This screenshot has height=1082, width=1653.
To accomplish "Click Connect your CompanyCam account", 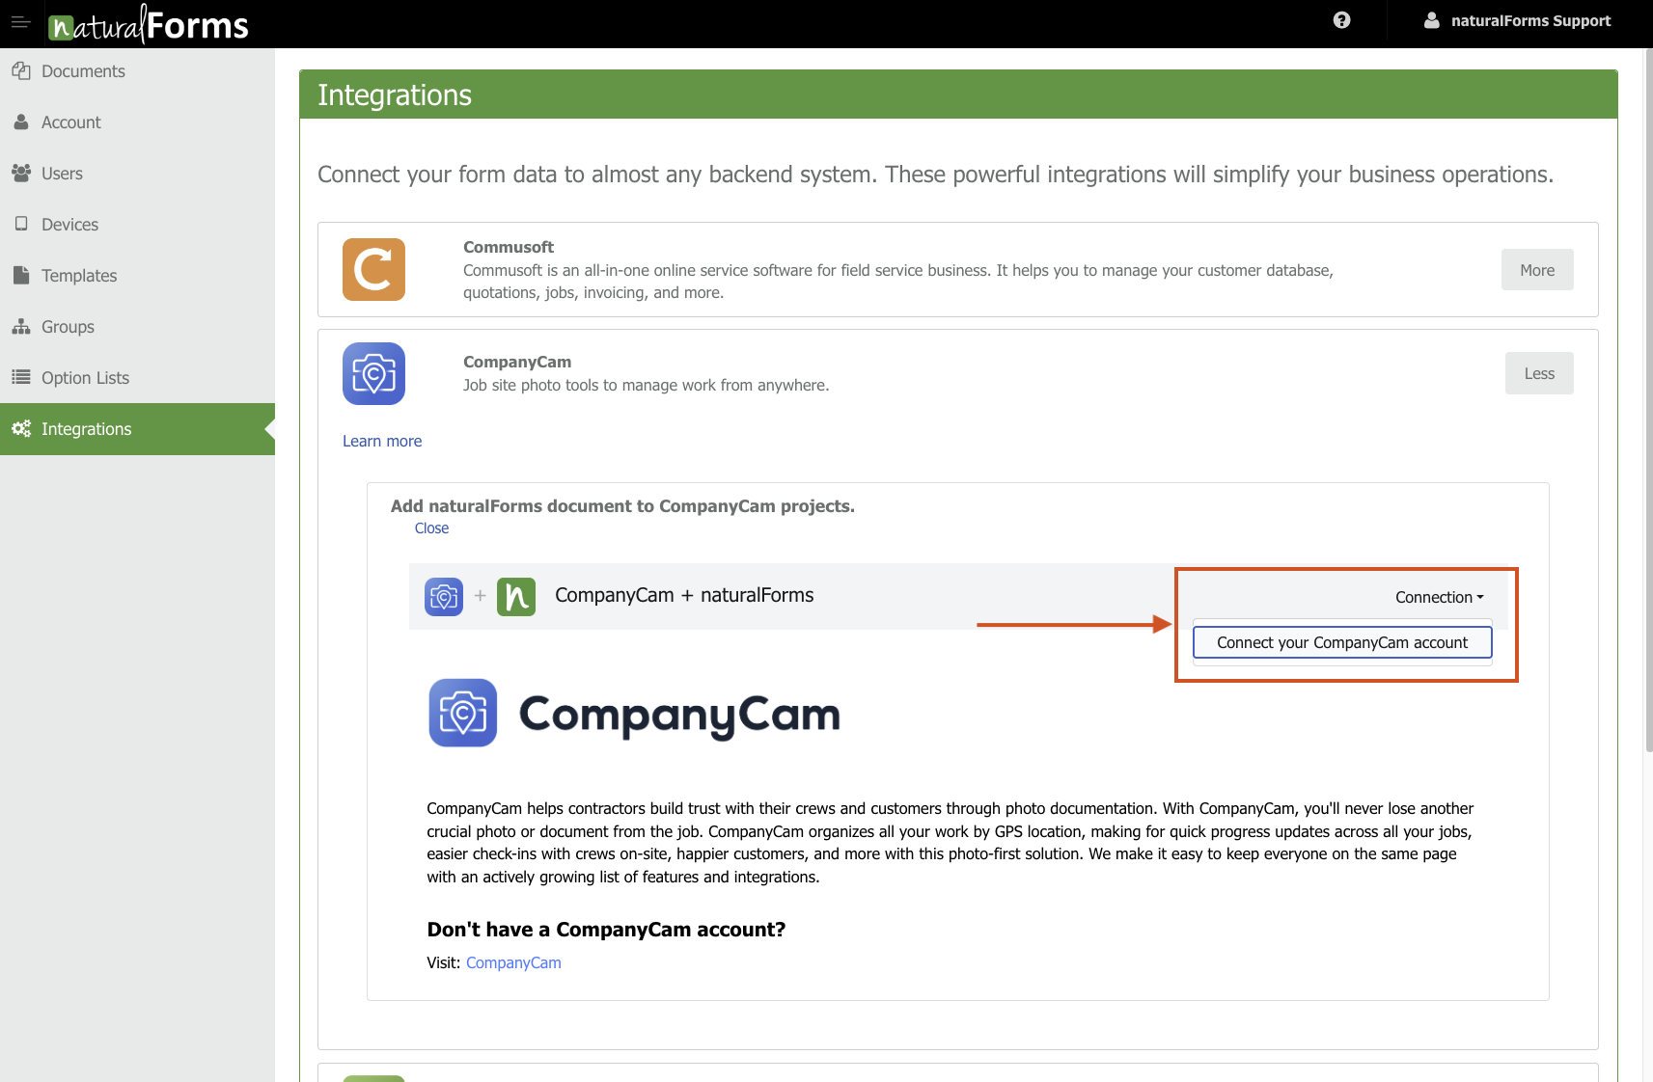I will tap(1342, 642).
